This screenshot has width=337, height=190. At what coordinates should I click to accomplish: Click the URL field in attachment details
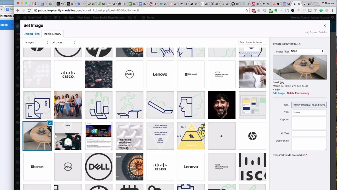[x=309, y=105]
